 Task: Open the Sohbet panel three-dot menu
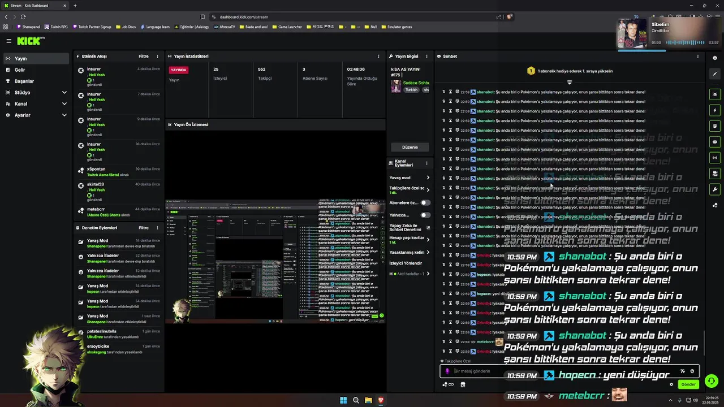click(697, 57)
